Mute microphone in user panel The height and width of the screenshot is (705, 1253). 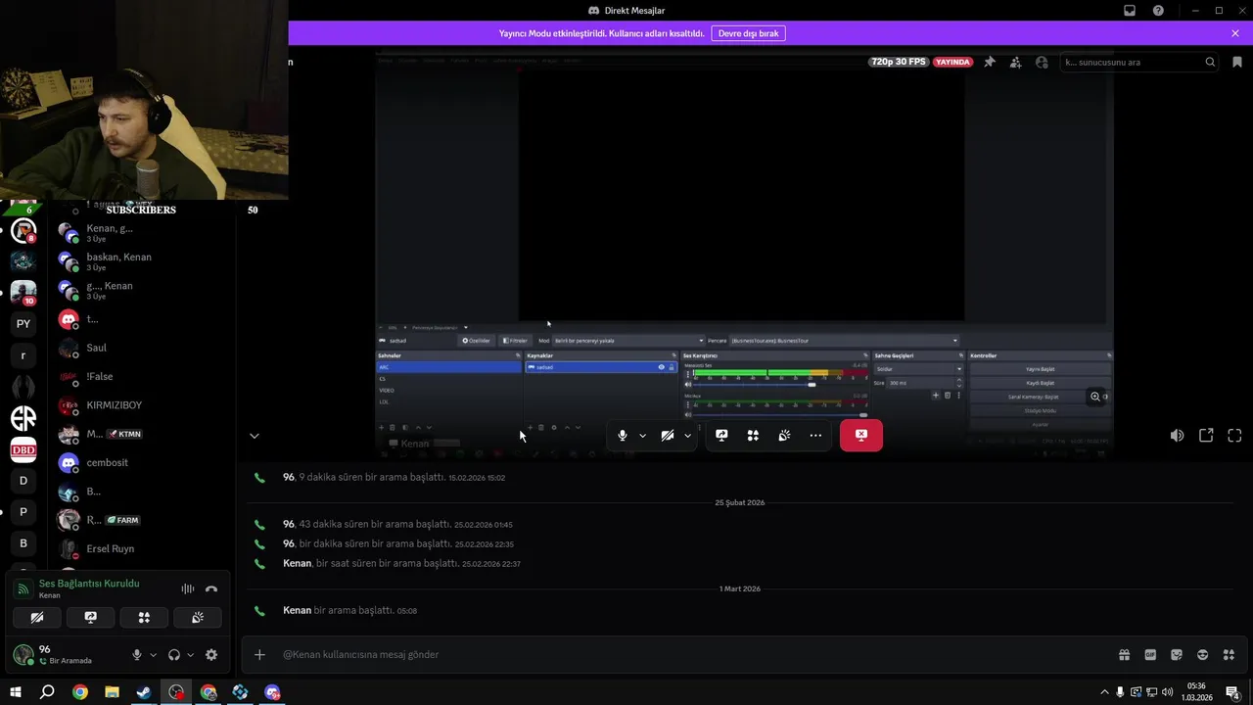point(137,655)
